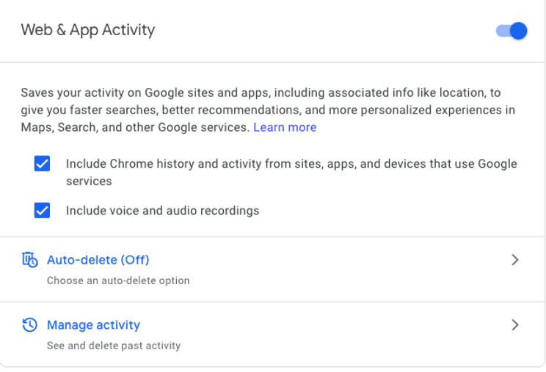This screenshot has width=546, height=372.
Task: Click the word "services" under the Chrome history label
Action: (x=89, y=181)
